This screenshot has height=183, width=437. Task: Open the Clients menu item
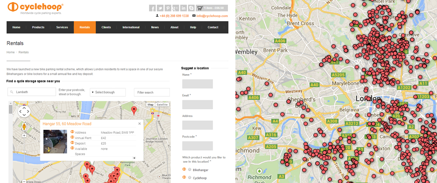click(x=106, y=27)
